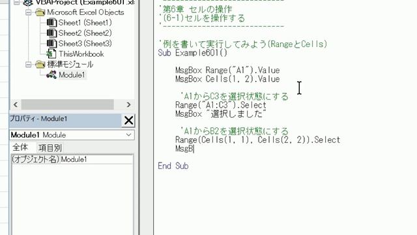
Task: Select ThisWorkbook in project tree
Action: click(81, 54)
